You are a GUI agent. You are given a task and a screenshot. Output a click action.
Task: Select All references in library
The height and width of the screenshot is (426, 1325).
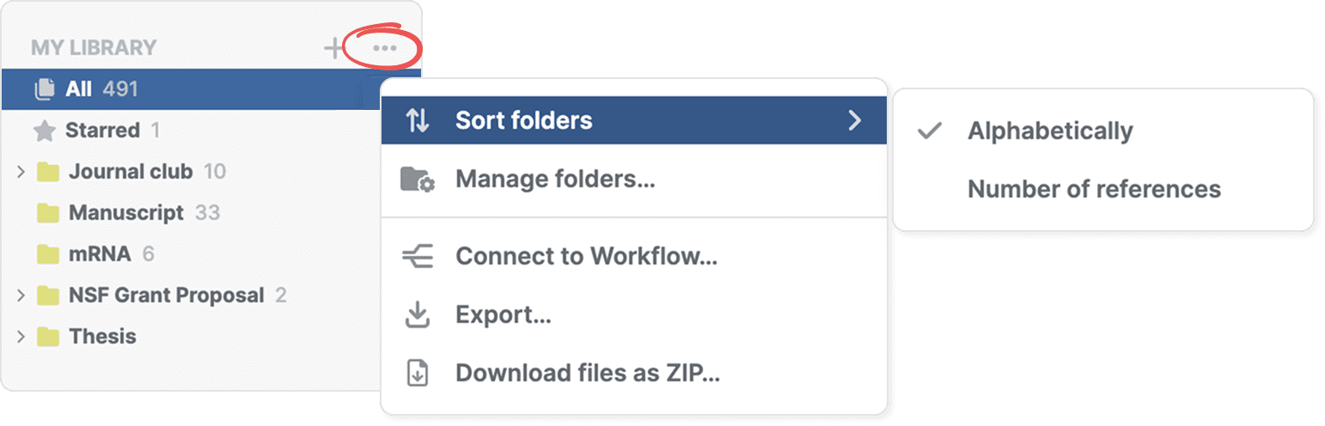[79, 89]
